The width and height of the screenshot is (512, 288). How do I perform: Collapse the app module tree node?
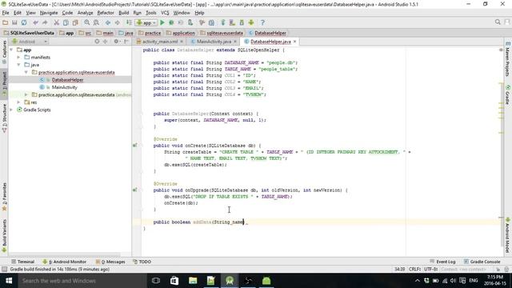[11, 50]
